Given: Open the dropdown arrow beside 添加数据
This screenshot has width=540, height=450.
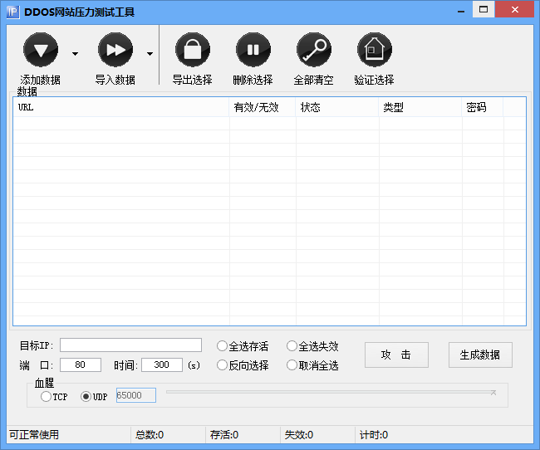Looking at the screenshot, I should pyautogui.click(x=75, y=54).
